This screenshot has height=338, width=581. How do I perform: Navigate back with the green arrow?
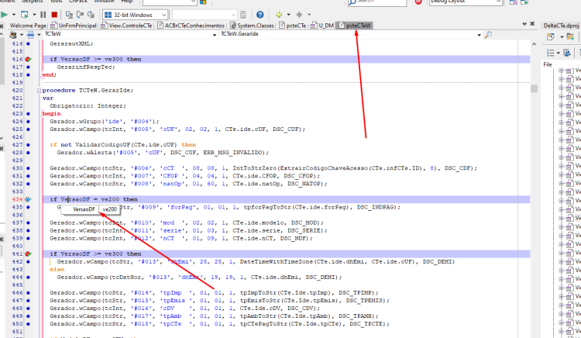coord(279,15)
